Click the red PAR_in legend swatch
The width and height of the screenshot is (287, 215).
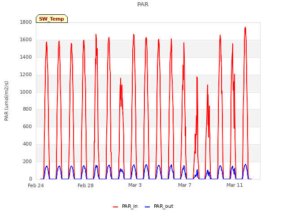[116, 207]
